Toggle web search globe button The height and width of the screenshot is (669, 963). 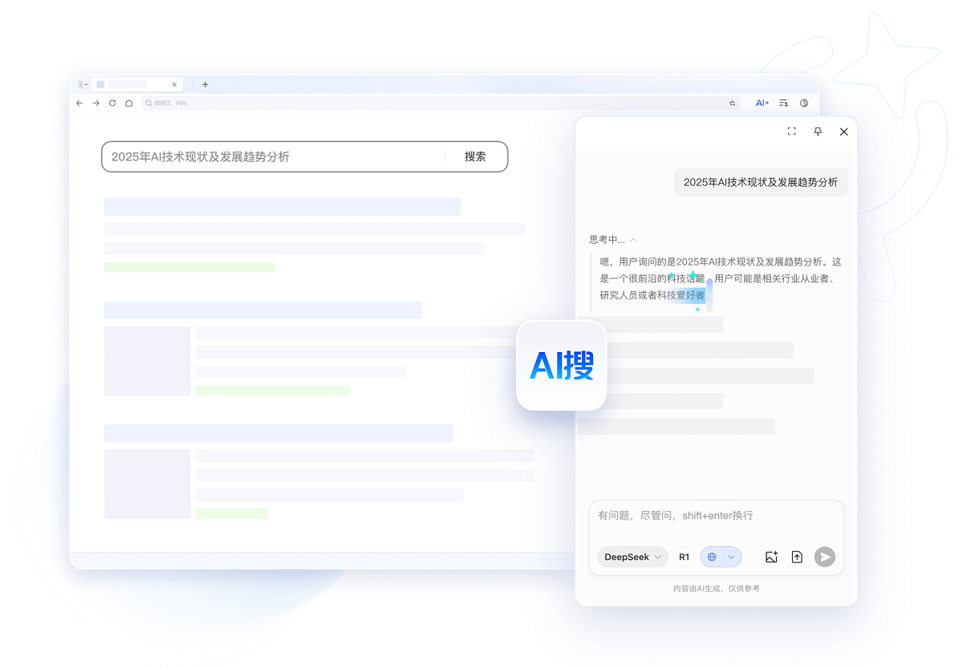712,557
